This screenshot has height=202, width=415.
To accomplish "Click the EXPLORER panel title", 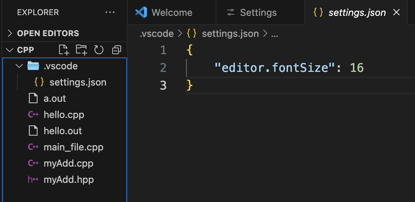I will [38, 13].
